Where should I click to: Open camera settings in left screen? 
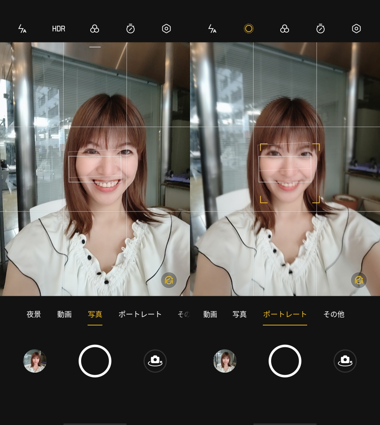[x=166, y=29]
